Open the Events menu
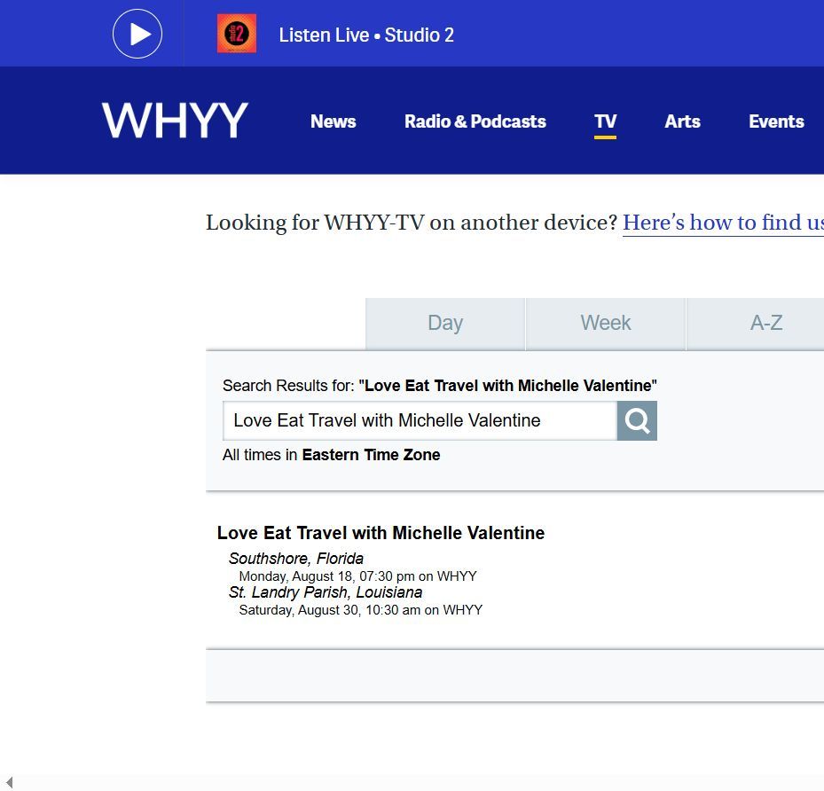Image resolution: width=824 pixels, height=791 pixels. 776,121
